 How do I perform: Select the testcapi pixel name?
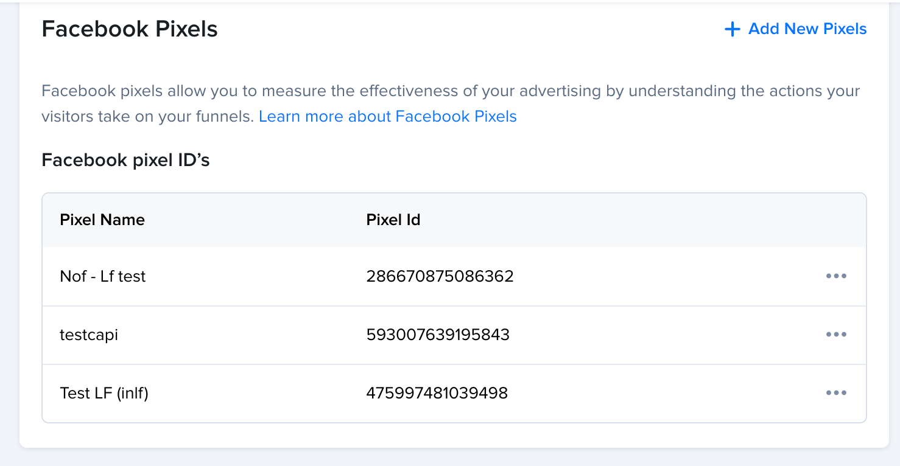pos(89,335)
